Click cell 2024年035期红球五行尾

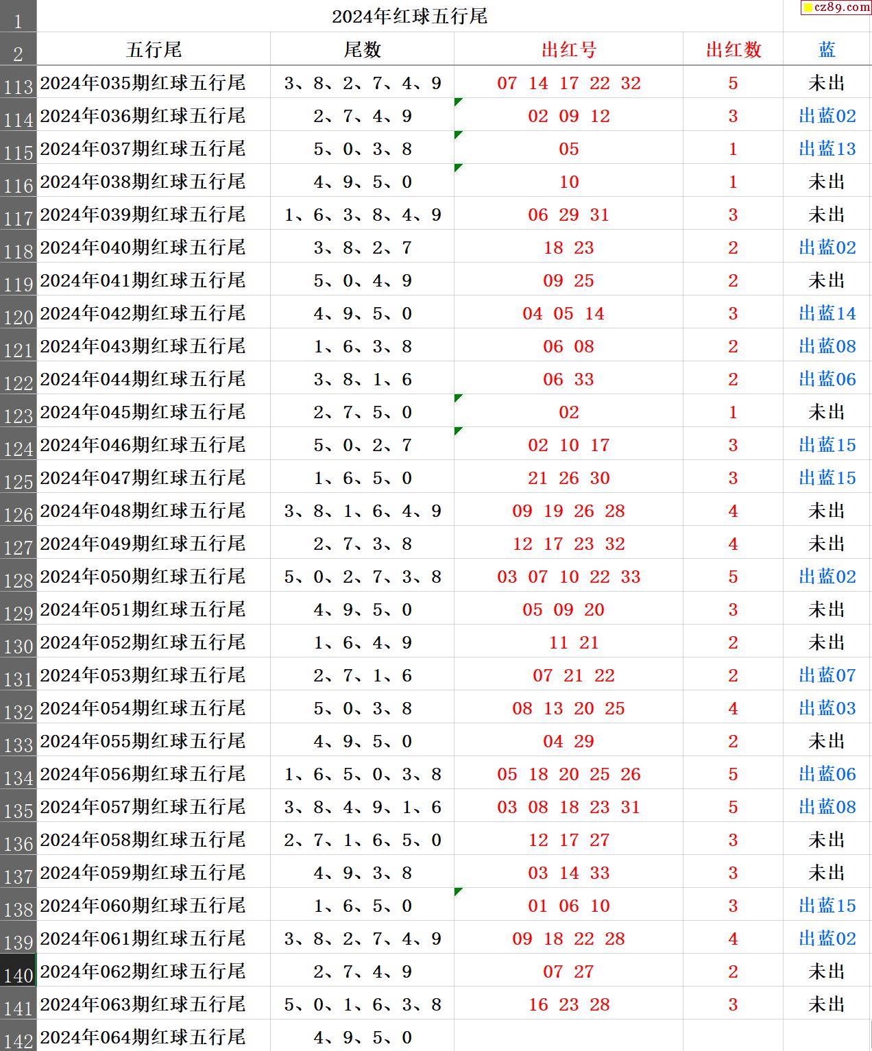[154, 83]
